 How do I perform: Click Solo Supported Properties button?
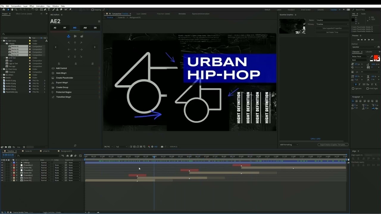tap(332, 28)
